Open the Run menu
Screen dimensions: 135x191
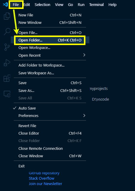click(81, 5)
